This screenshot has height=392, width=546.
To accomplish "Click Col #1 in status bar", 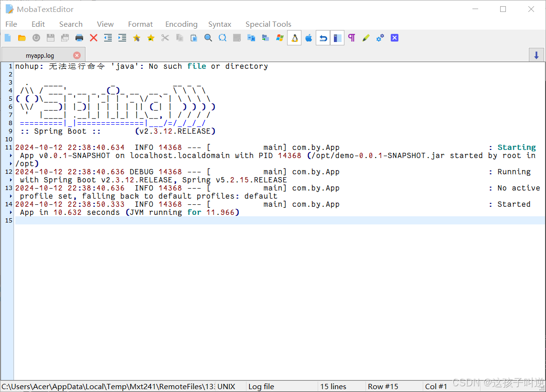I will point(436,386).
